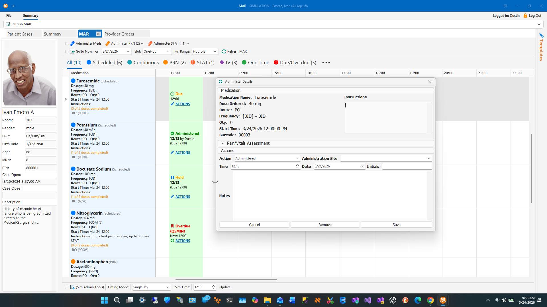Image resolution: width=547 pixels, height=307 pixels.
Task: Switch to the Provider Orders tab
Action: [x=119, y=34]
